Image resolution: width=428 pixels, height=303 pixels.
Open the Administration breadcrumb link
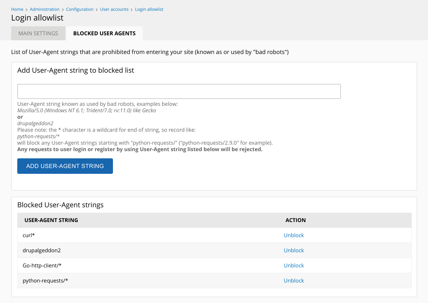tap(45, 9)
